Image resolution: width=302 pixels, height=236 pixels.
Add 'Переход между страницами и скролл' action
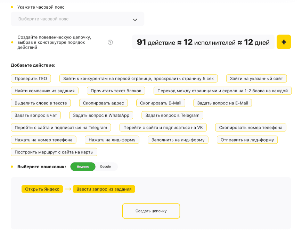pyautogui.click(x=222, y=91)
